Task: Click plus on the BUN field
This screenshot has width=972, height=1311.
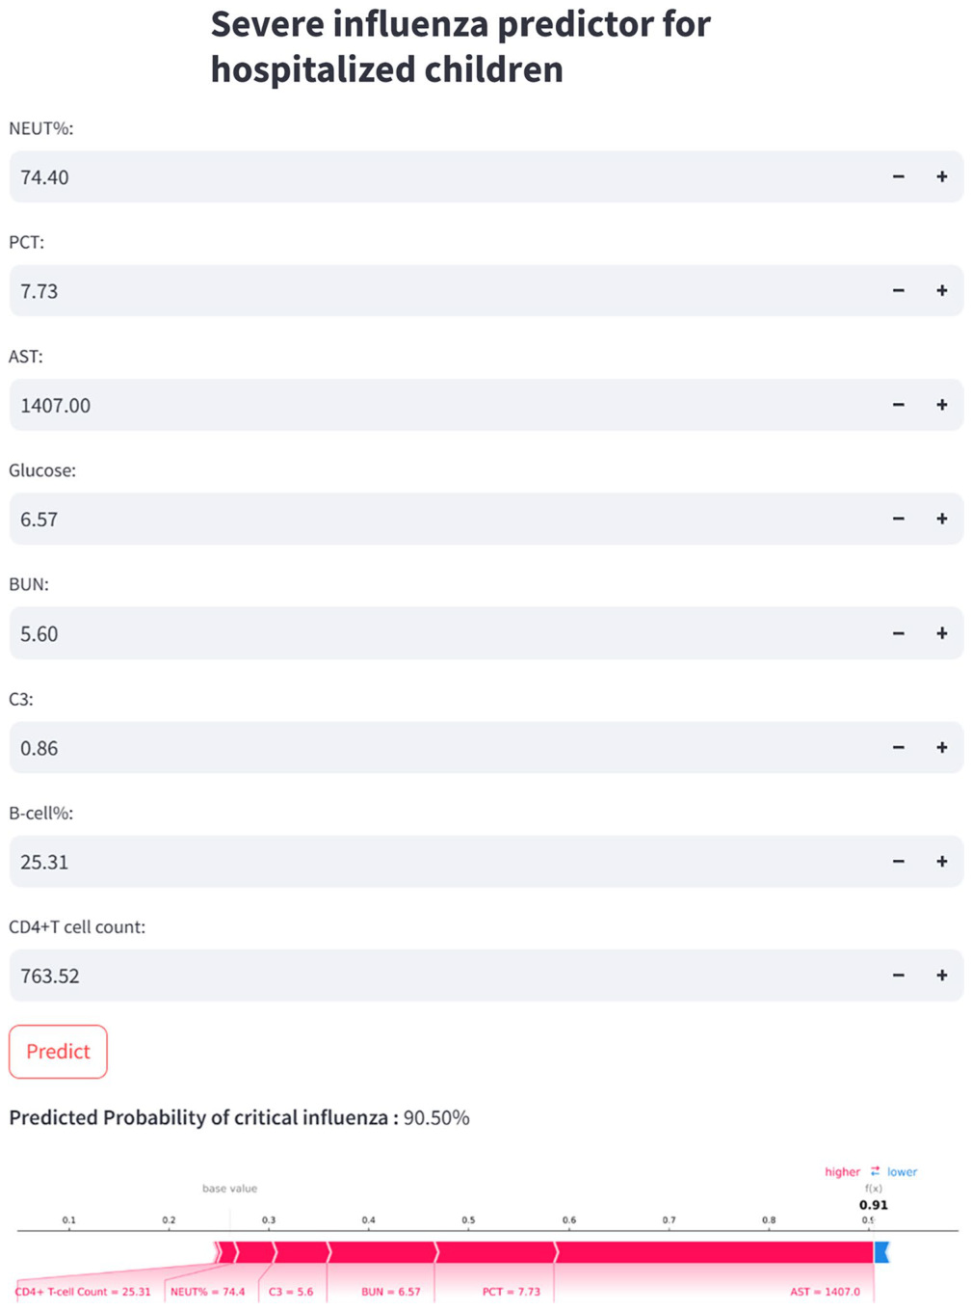Action: (x=941, y=633)
